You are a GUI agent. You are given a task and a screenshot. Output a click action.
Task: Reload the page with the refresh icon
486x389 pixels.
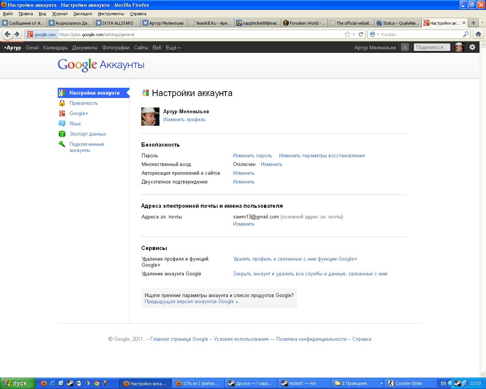coord(361,34)
